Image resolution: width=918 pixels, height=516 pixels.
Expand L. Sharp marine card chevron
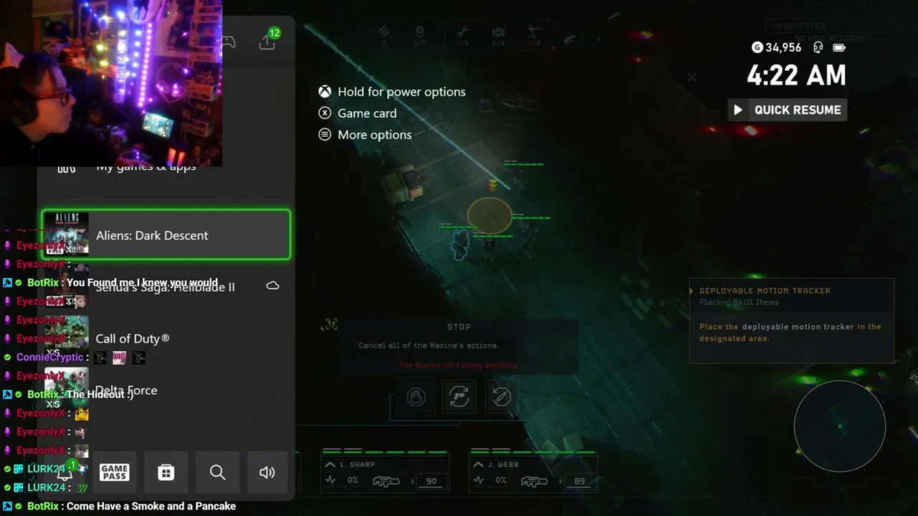pos(330,464)
